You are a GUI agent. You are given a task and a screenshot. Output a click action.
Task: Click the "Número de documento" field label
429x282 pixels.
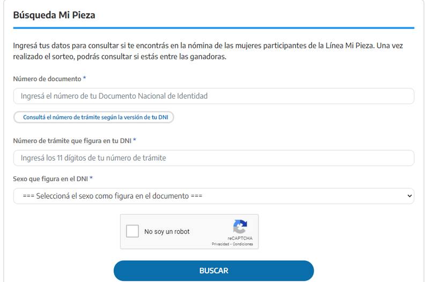[47, 79]
